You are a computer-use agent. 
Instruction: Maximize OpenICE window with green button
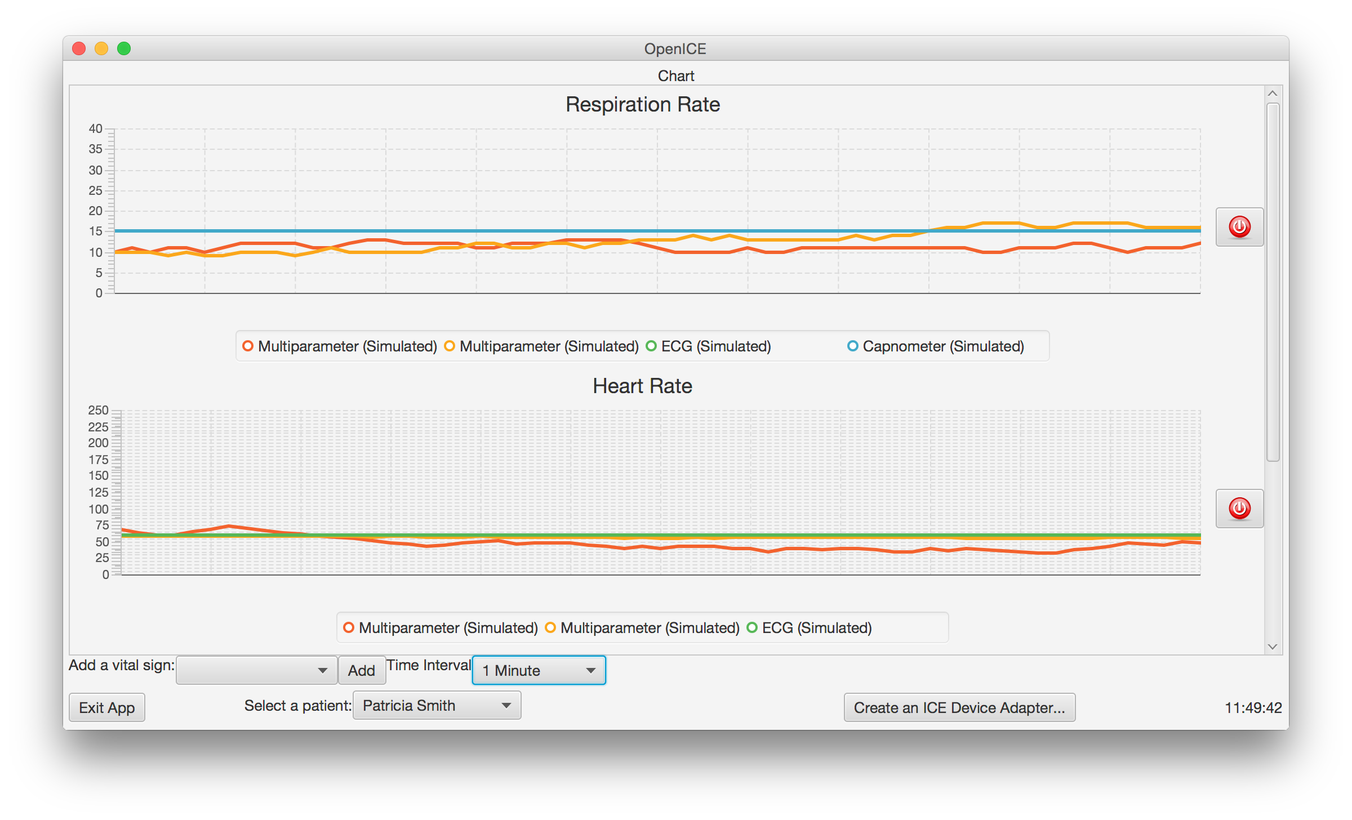(x=124, y=48)
